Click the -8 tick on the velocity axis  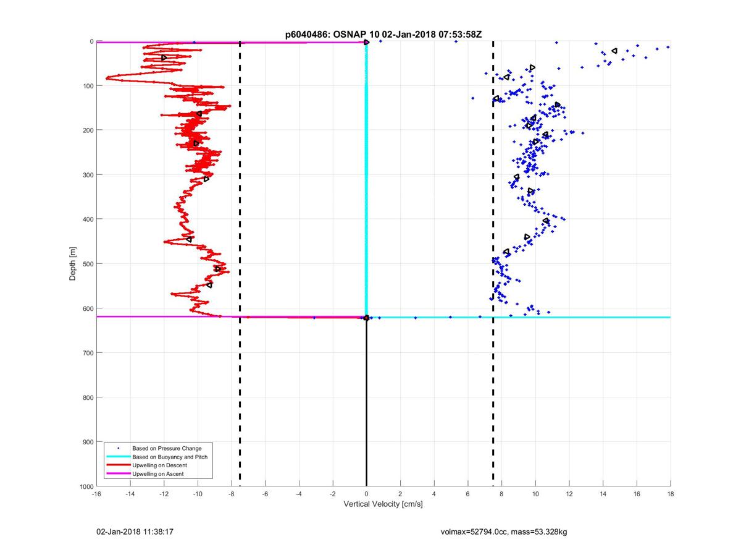(x=232, y=494)
